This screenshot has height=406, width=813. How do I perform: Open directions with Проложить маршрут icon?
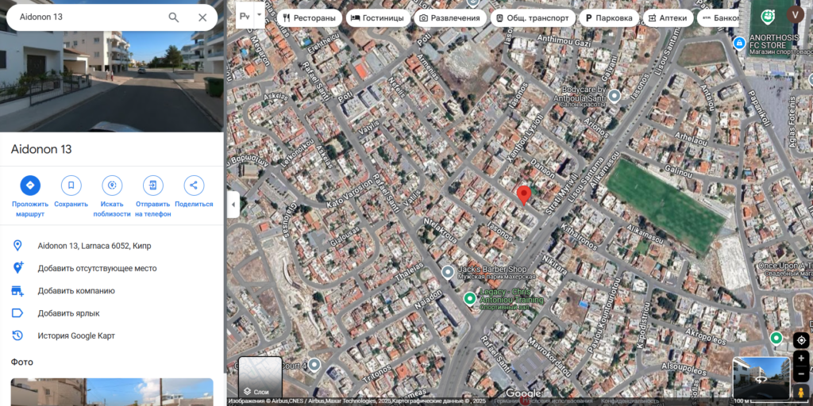[30, 186]
